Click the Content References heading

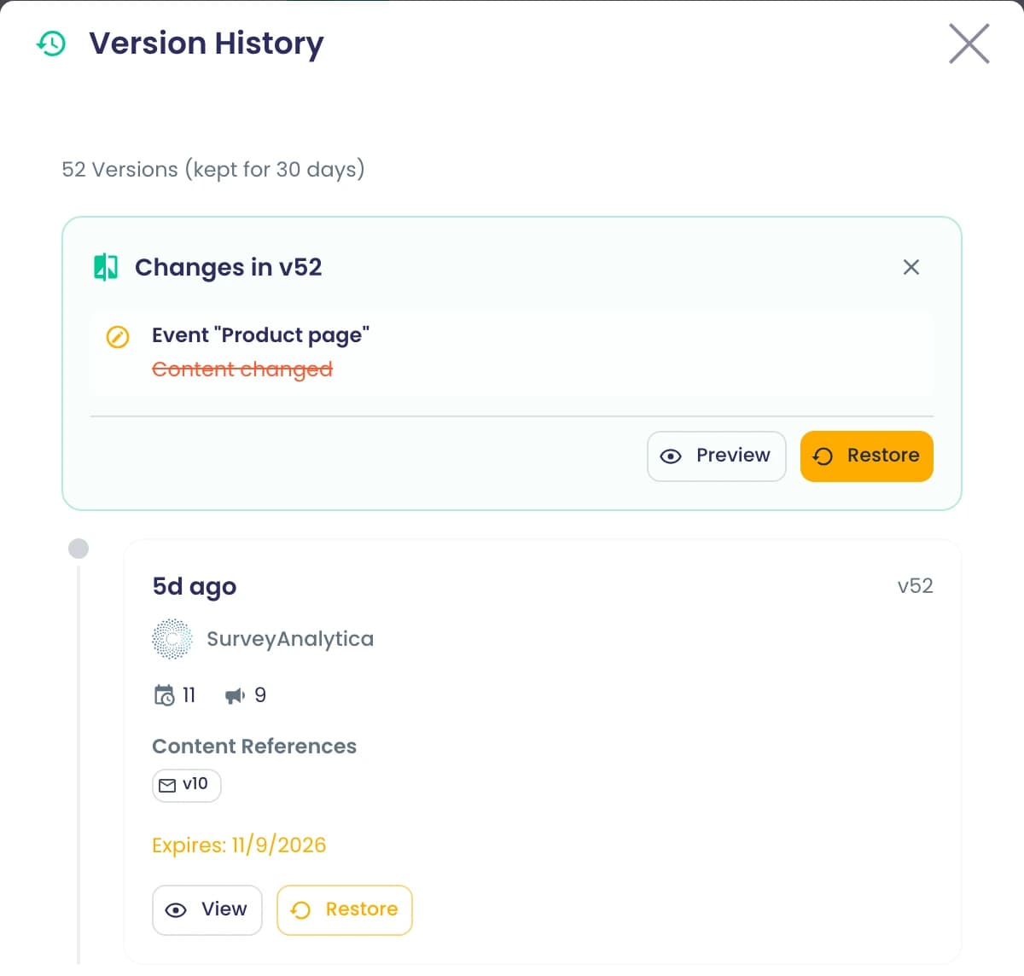point(254,747)
